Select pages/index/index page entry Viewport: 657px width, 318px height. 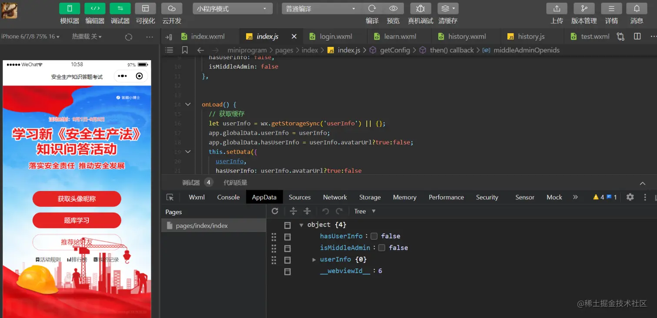(x=213, y=225)
